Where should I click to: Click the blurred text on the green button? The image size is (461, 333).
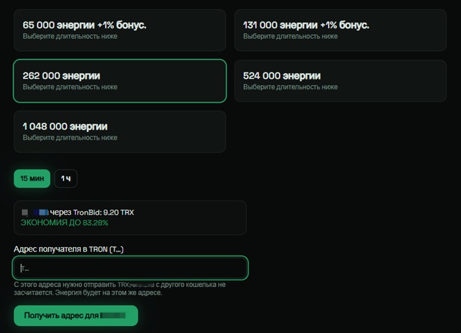113,316
